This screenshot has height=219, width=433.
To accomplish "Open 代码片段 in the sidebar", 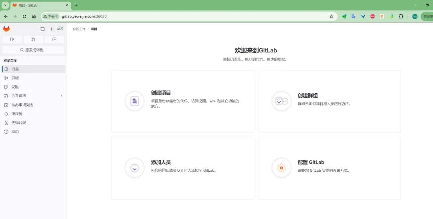I will point(18,123).
